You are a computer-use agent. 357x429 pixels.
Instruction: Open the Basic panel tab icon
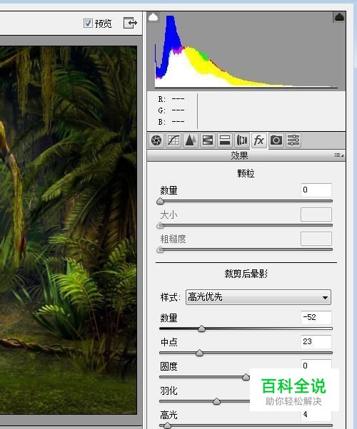pyautogui.click(x=156, y=140)
